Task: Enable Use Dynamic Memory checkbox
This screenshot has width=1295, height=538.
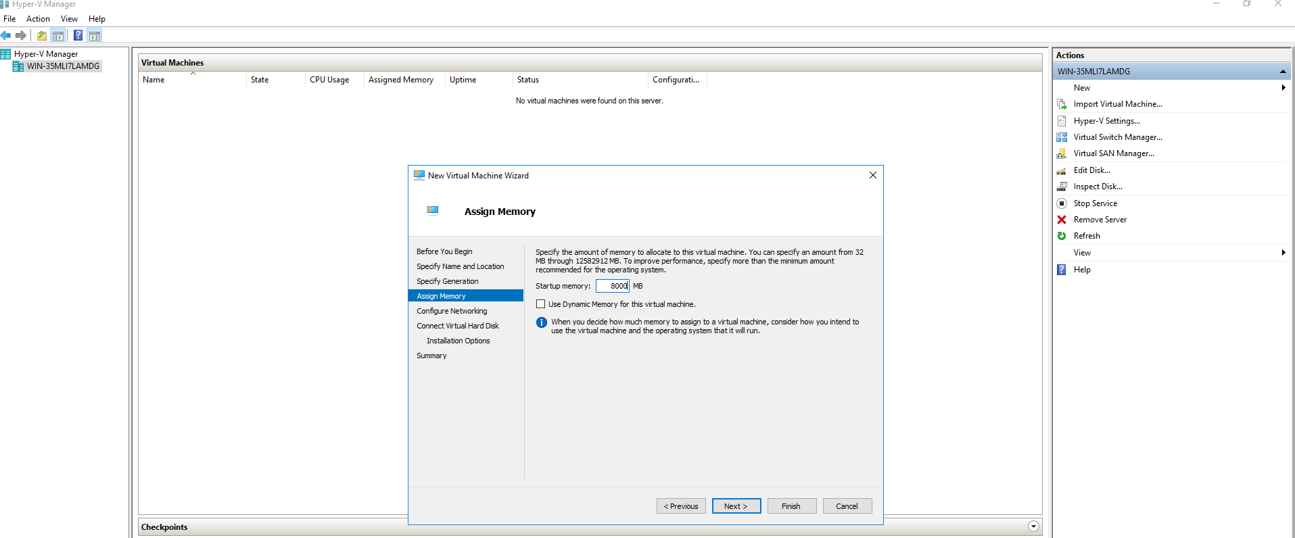Action: (540, 304)
